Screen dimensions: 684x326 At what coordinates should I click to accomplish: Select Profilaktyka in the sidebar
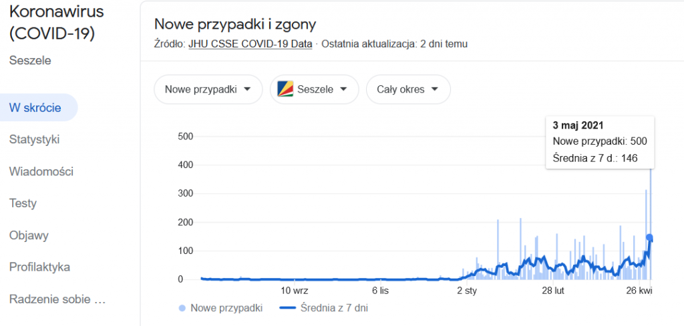click(x=40, y=267)
